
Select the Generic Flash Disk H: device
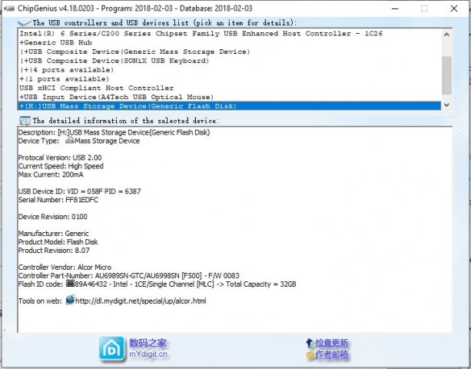pos(115,106)
